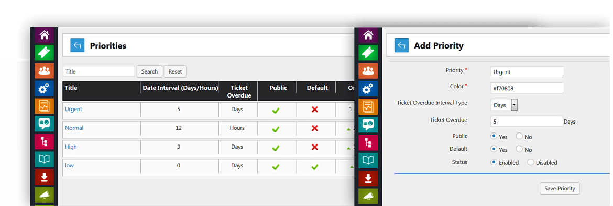The width and height of the screenshot is (613, 206).
Task: Select No for the Default option
Action: point(519,149)
